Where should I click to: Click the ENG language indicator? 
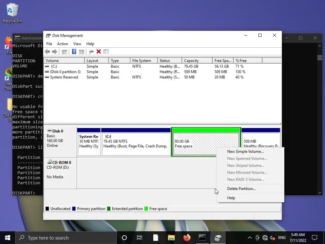point(282,238)
